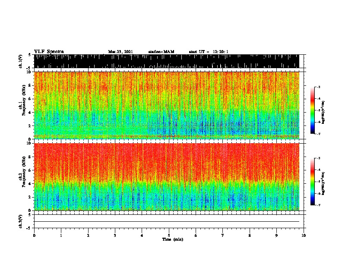Click the '-3' label on ch.1 colorbar
This screenshot has width=342, height=264.
coord(319,87)
